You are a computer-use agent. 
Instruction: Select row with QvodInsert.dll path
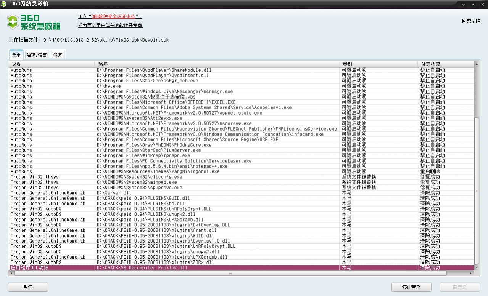(242, 76)
